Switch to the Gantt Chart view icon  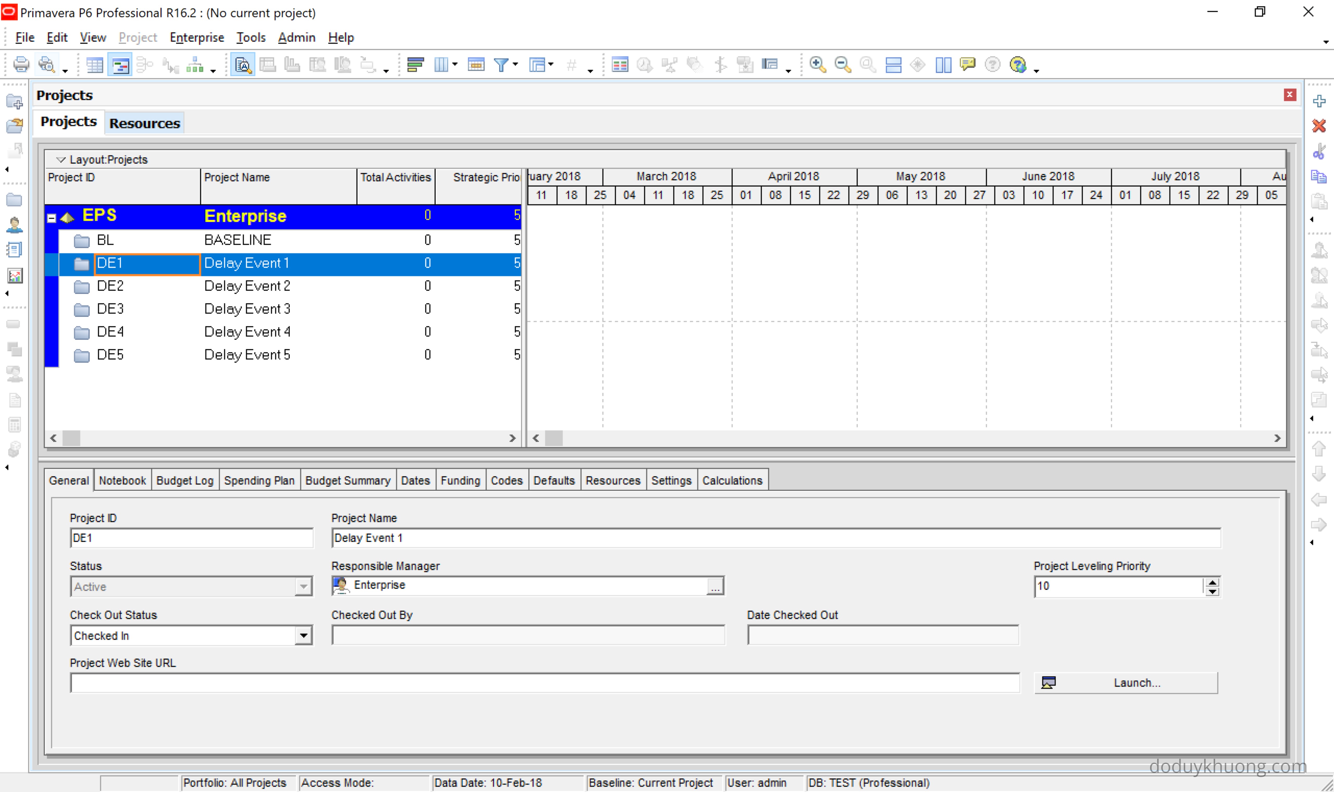[x=120, y=65]
